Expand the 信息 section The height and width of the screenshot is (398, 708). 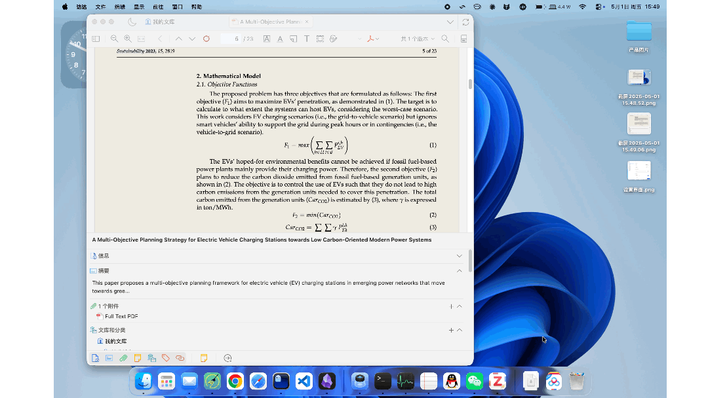pos(459,256)
